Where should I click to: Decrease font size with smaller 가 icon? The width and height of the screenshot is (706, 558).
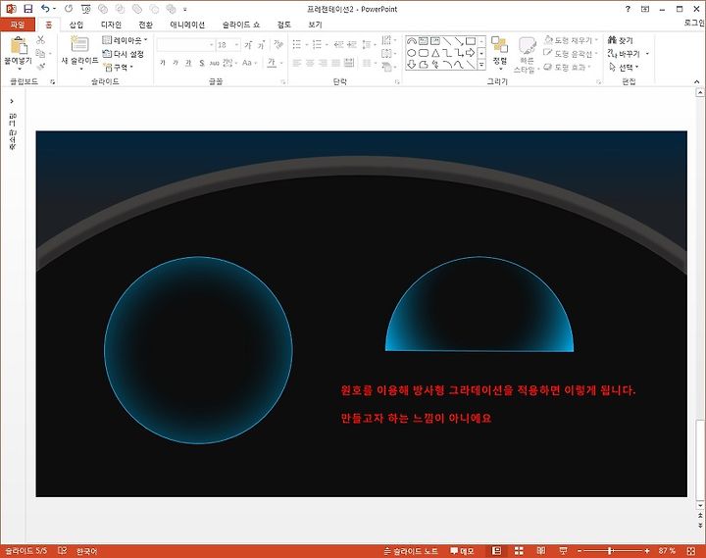[x=261, y=45]
